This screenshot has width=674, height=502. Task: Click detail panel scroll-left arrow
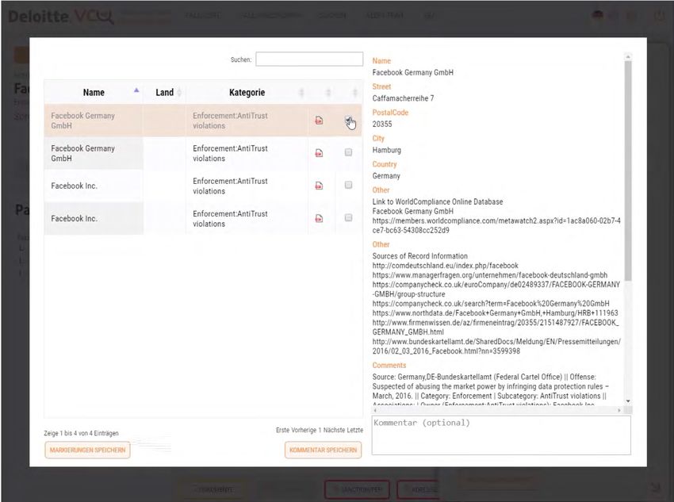click(375, 411)
